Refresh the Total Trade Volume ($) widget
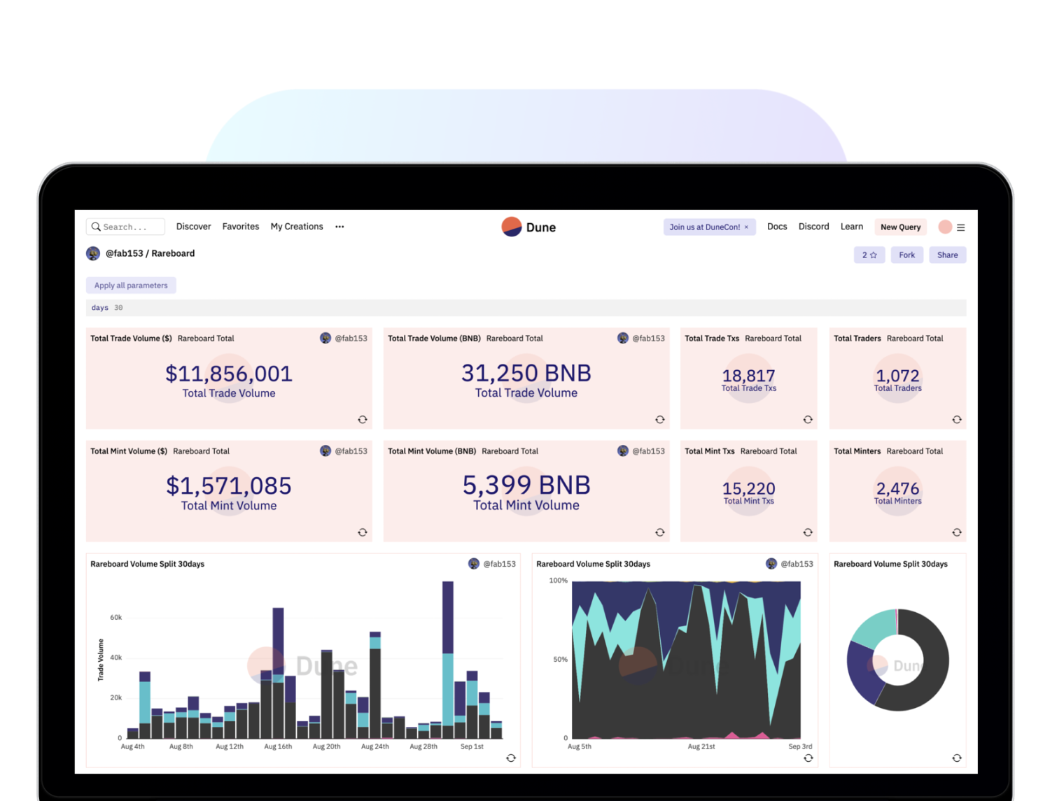The width and height of the screenshot is (1050, 801). [363, 420]
